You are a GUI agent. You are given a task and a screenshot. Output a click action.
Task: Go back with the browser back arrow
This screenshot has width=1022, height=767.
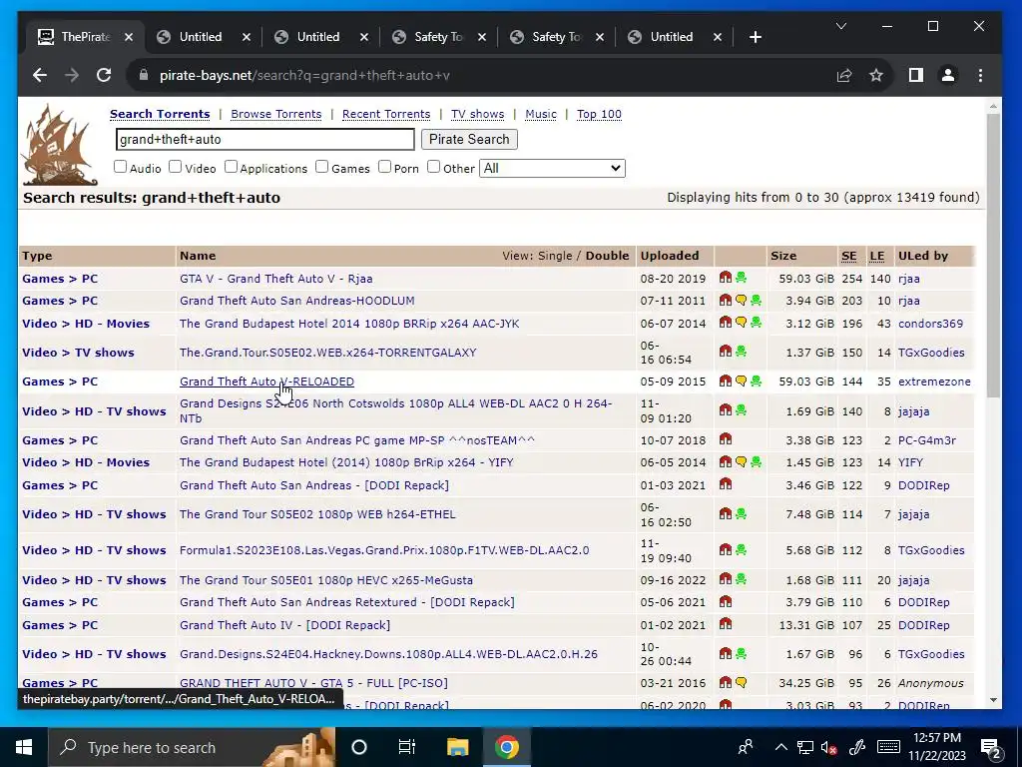[x=40, y=75]
